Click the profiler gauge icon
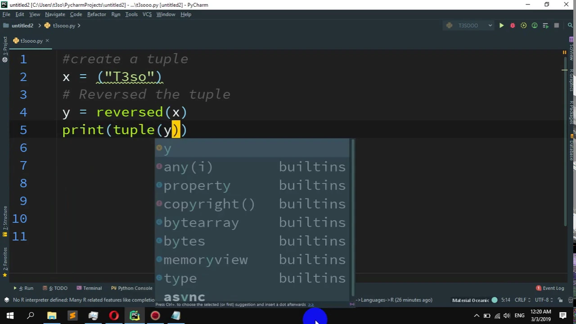The width and height of the screenshot is (576, 324). tap(535, 26)
